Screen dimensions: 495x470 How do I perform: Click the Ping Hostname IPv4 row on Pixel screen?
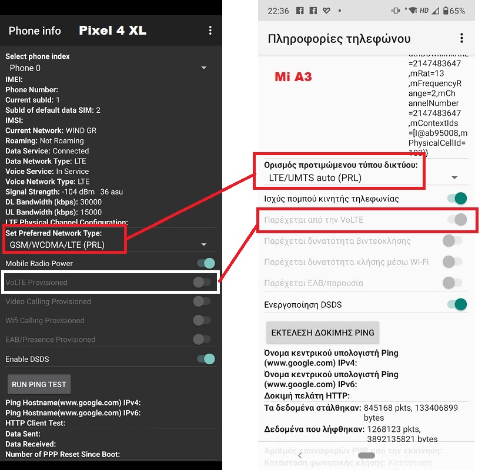73,403
